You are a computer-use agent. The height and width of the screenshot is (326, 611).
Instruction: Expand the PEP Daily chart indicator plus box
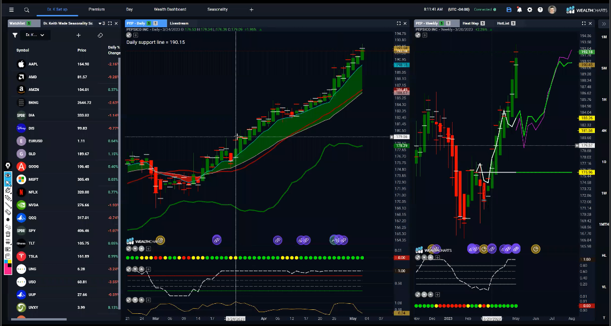136,35
